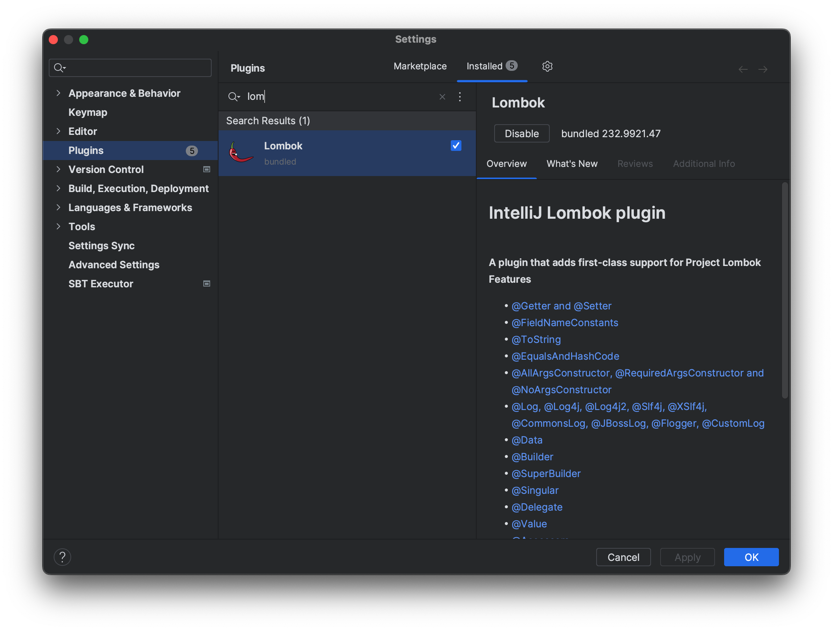Switch to the Marketplace tab
833x631 pixels.
coord(420,66)
